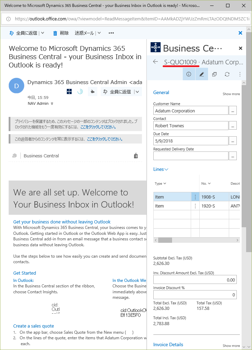The width and height of the screenshot is (252, 350).
Task: Open the row menu for line 1920-S
Action: point(195,206)
